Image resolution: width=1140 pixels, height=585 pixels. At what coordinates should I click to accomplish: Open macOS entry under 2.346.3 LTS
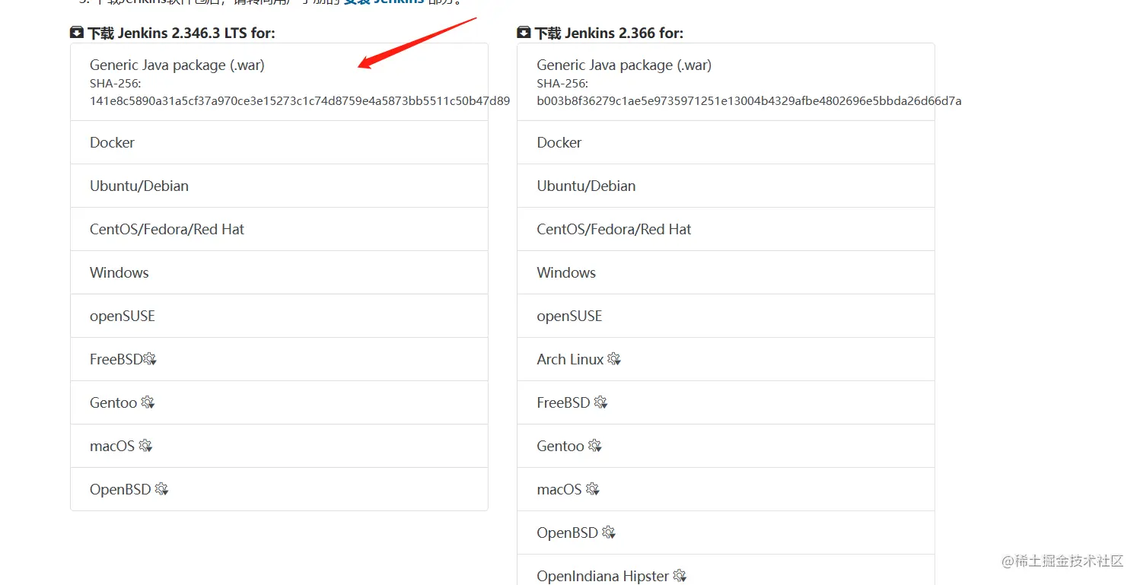point(279,446)
